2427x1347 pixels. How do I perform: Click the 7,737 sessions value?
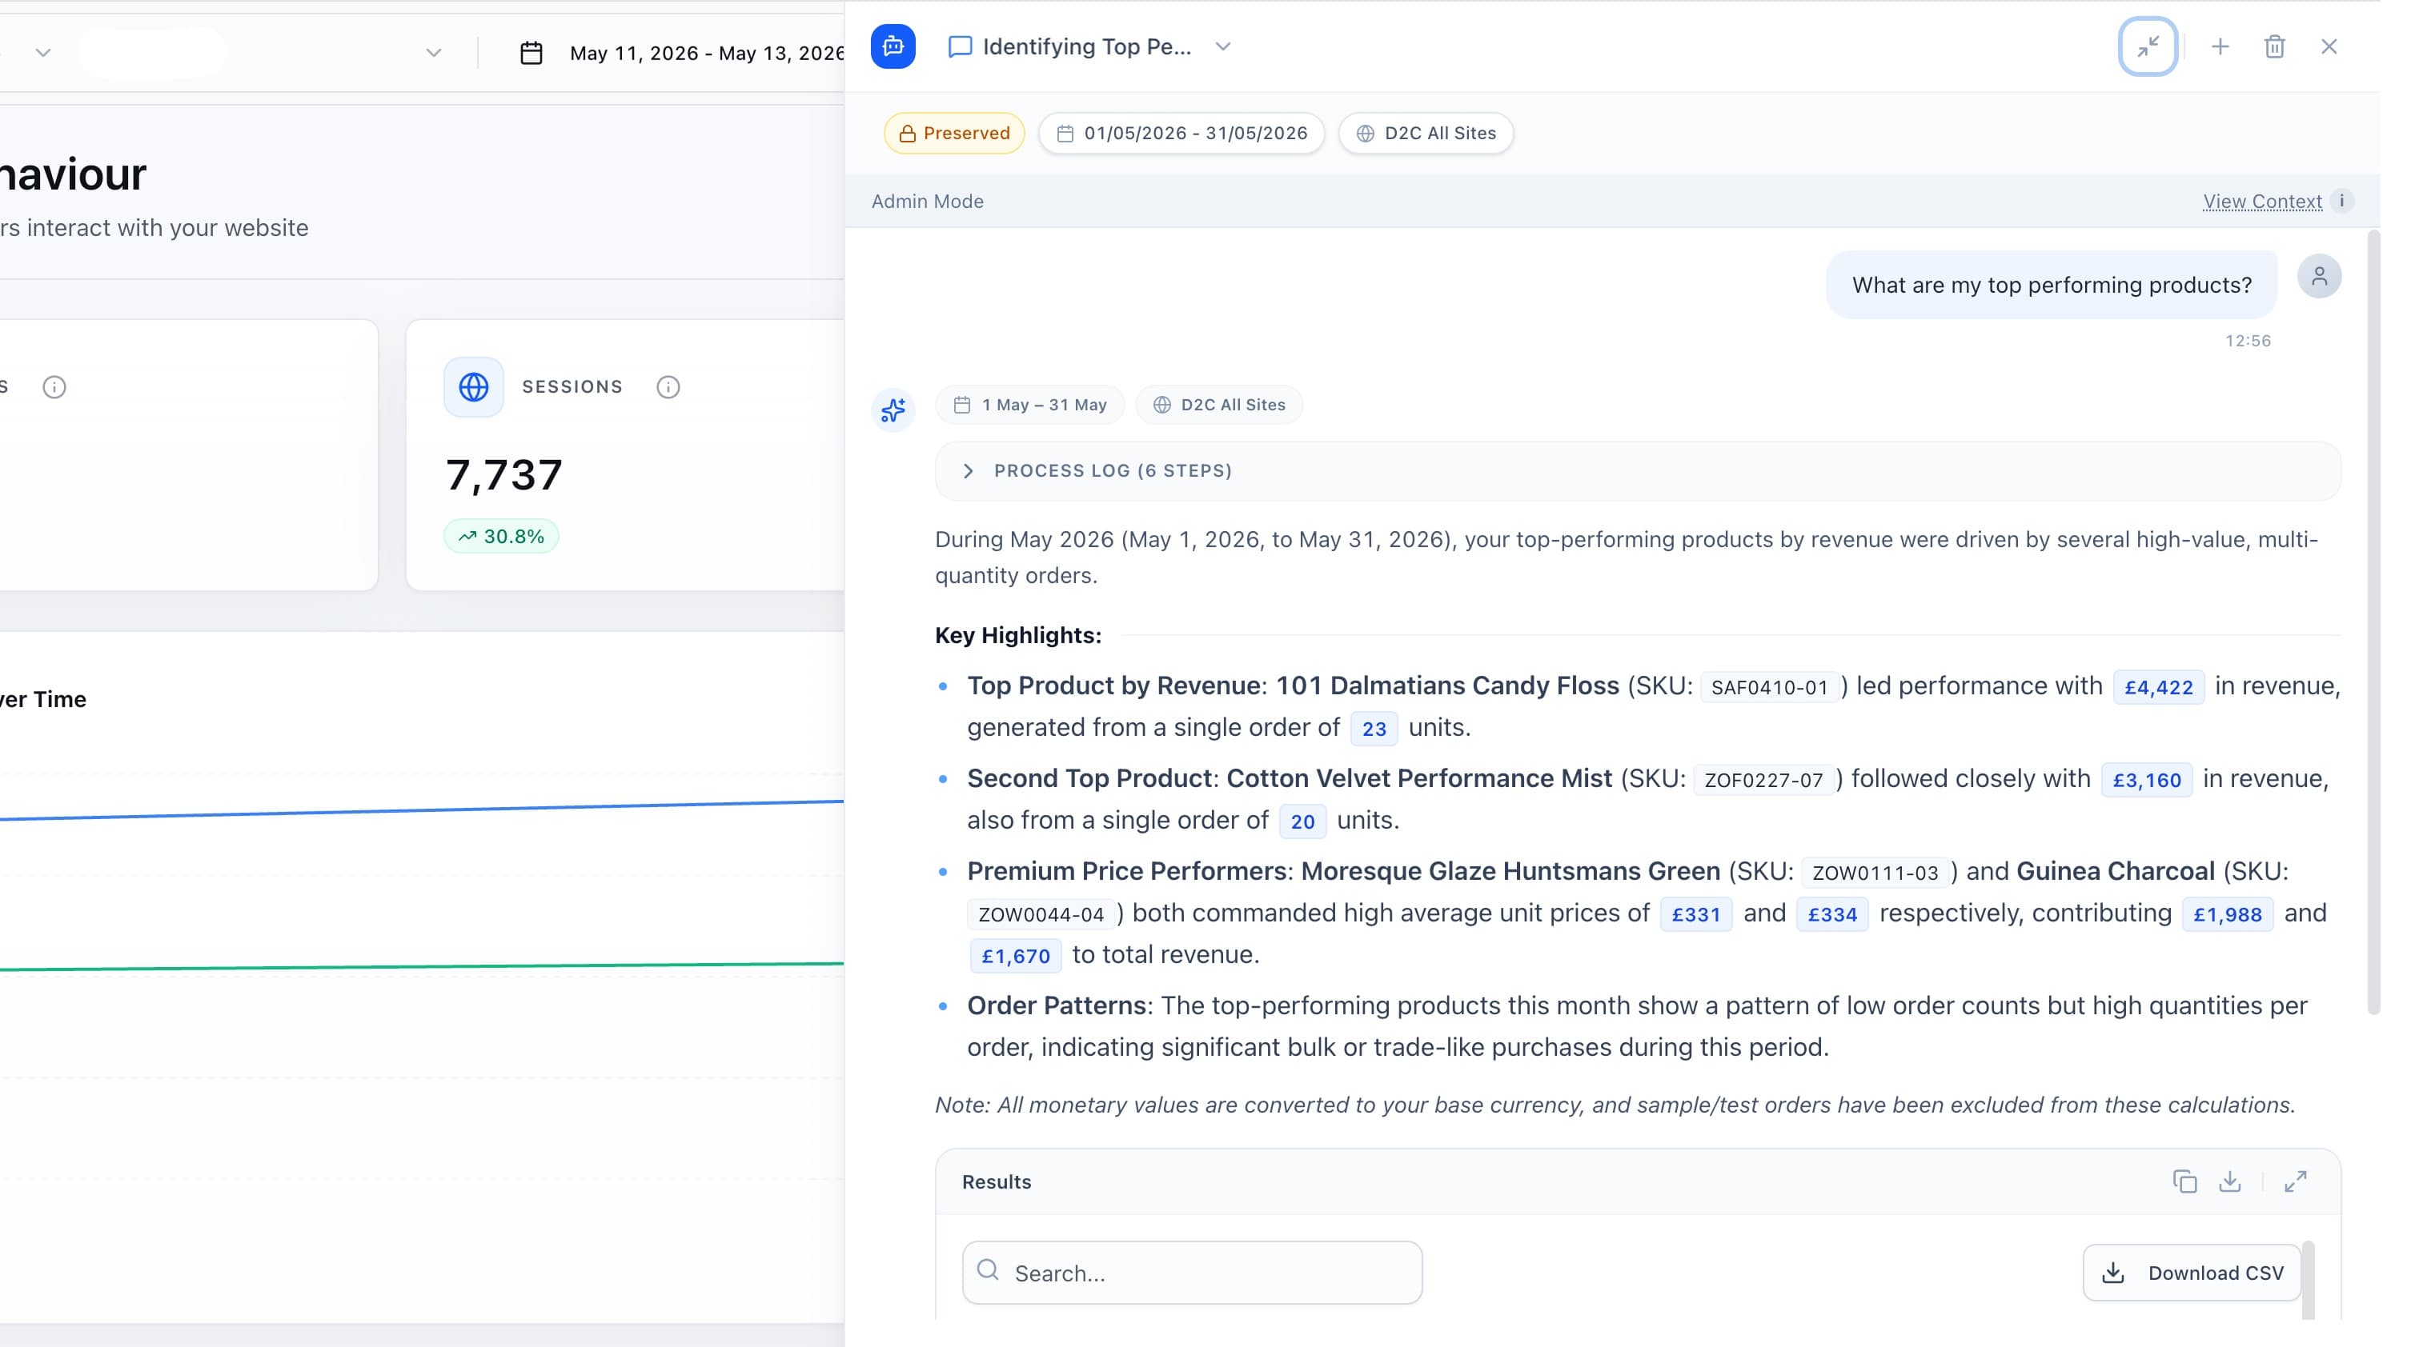[504, 474]
